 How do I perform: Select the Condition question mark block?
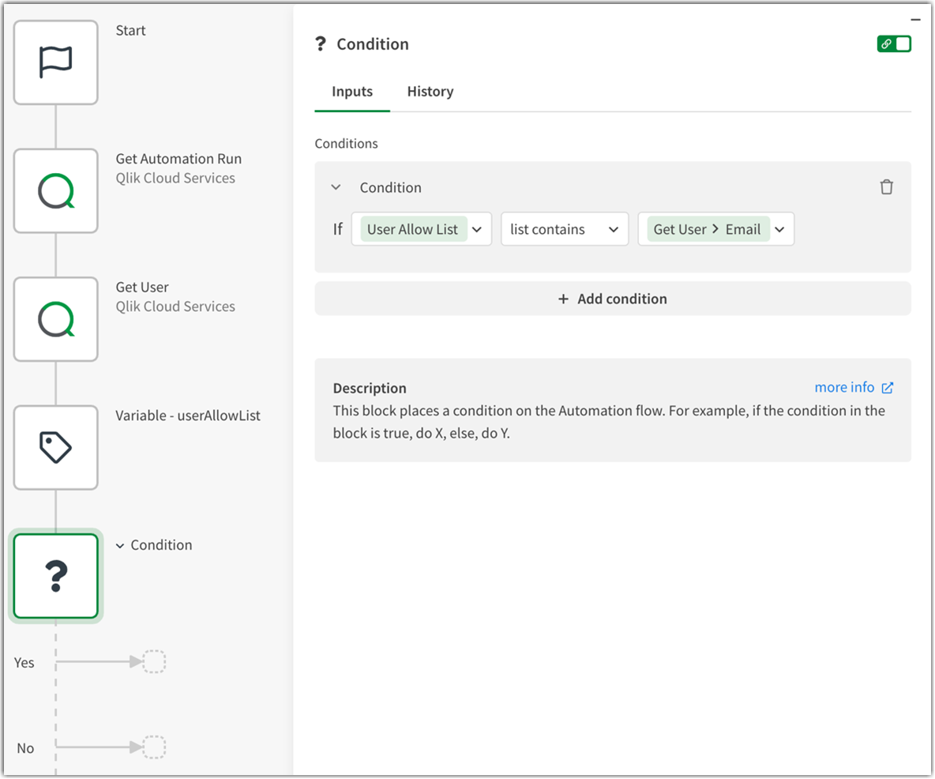click(56, 576)
